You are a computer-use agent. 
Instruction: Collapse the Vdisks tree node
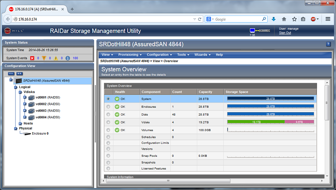(20, 92)
